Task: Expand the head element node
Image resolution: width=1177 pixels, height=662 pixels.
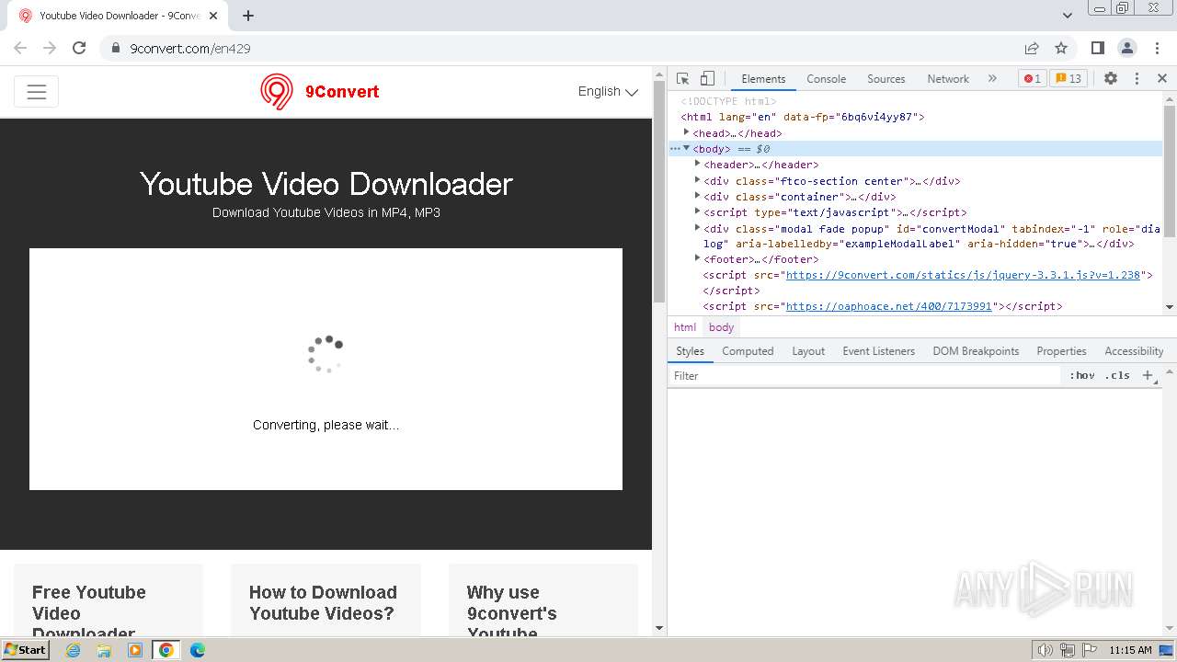Action: (x=686, y=133)
